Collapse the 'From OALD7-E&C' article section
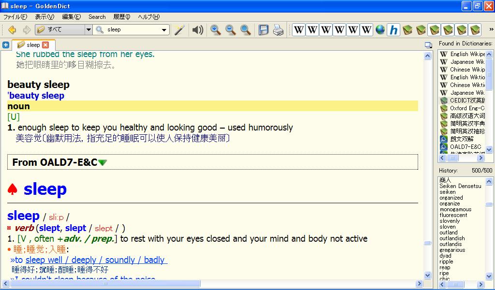 pos(102,162)
